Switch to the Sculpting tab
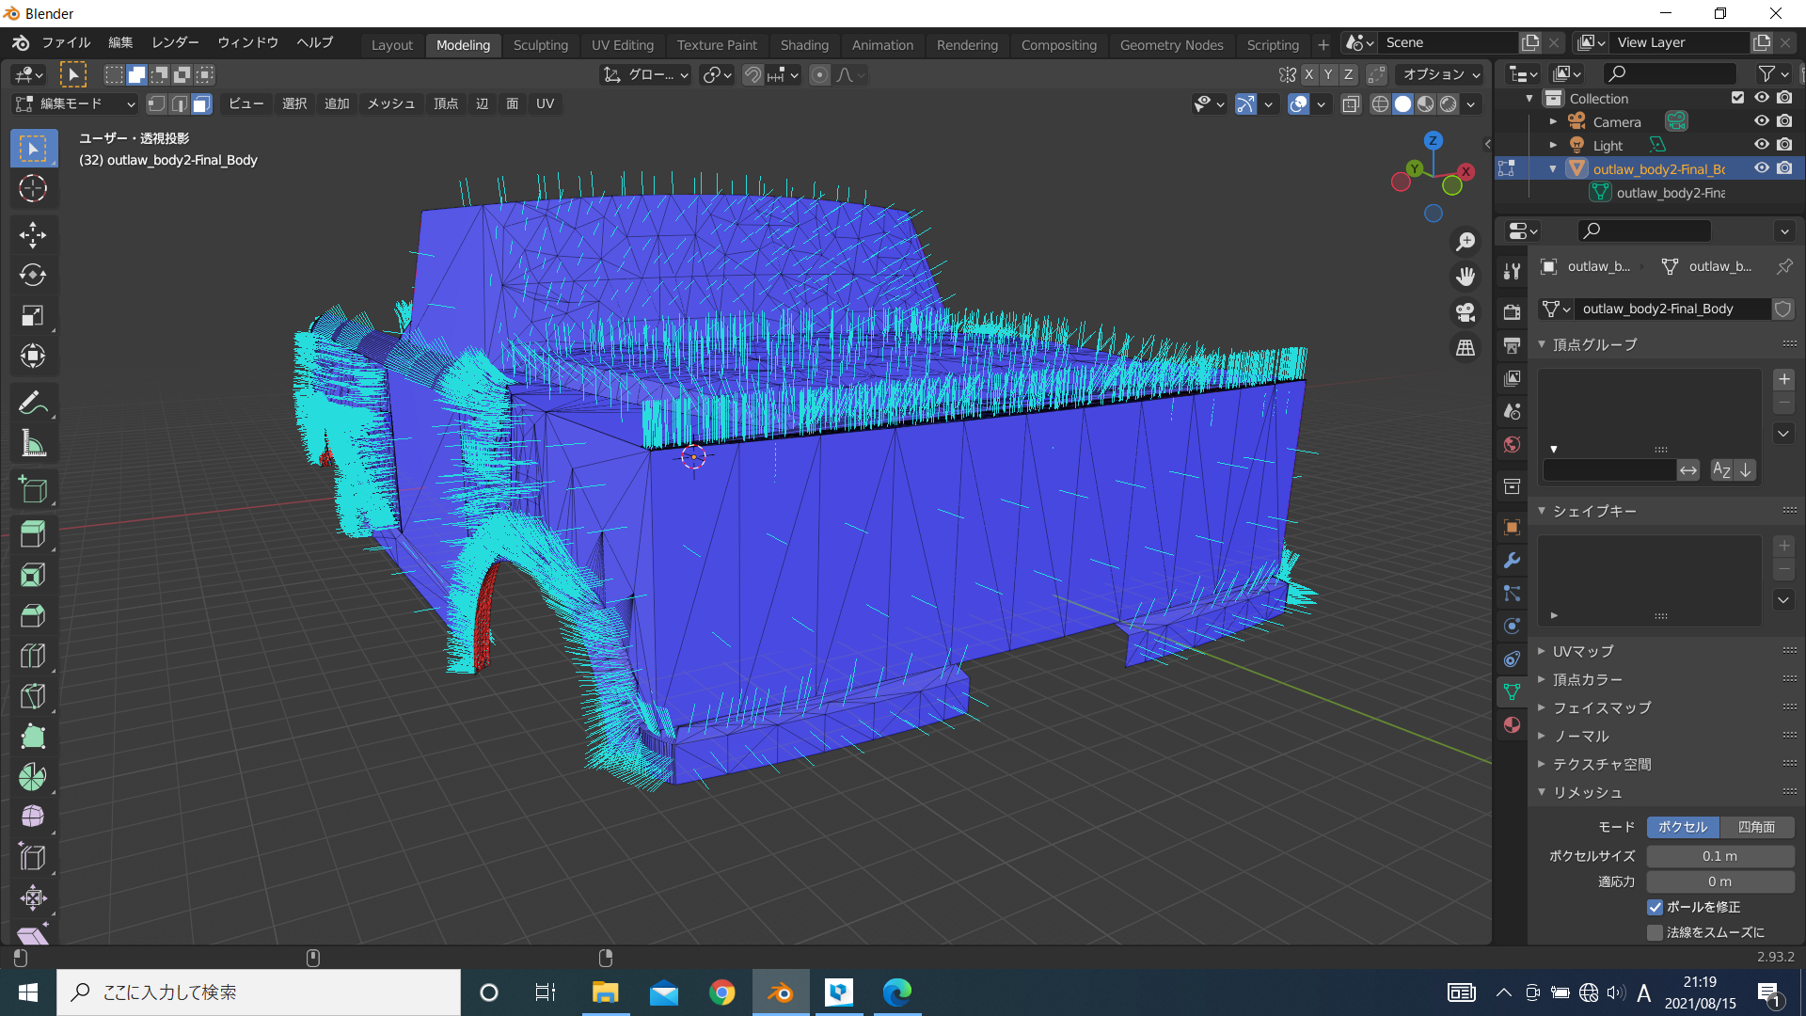 (538, 42)
